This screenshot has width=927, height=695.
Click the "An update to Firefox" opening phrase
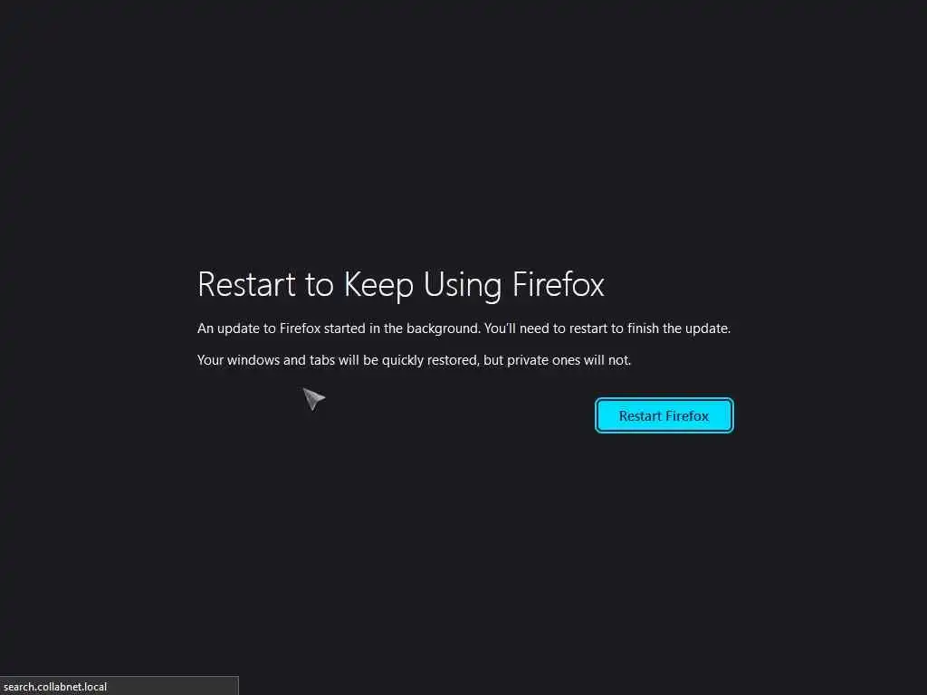pyautogui.click(x=259, y=328)
